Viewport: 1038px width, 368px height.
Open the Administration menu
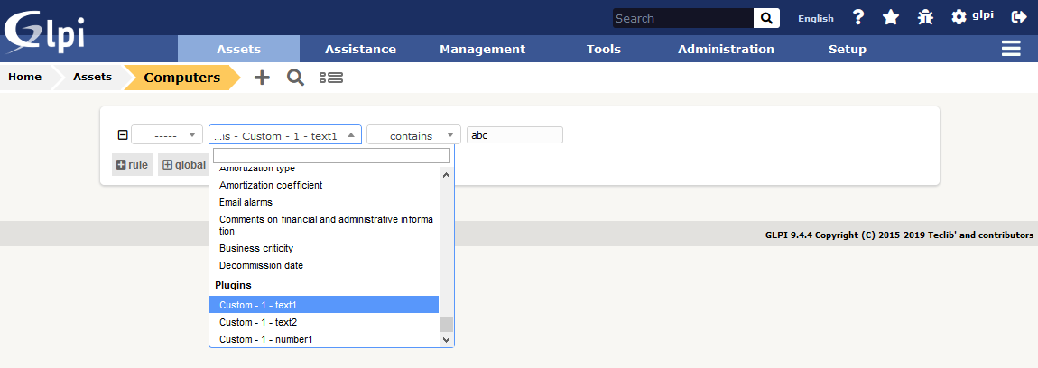(x=726, y=49)
